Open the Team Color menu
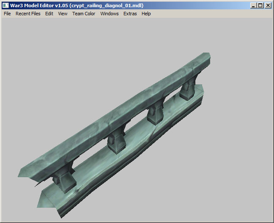The height and width of the screenshot is (223, 274). coord(84,14)
